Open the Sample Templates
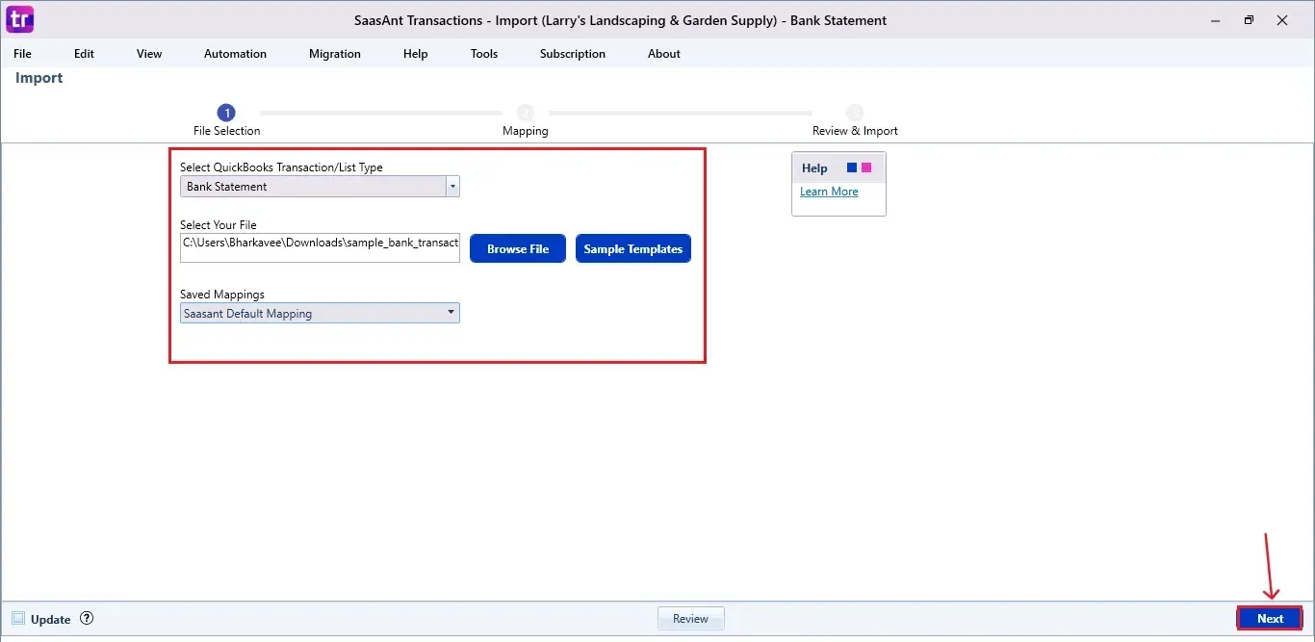Viewport: 1315px width, 642px height. (632, 248)
